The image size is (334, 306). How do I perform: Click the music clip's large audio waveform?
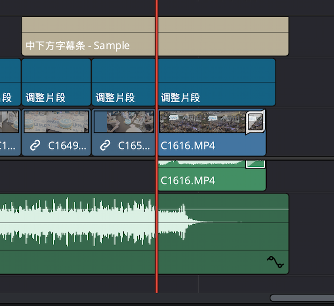coord(78,222)
